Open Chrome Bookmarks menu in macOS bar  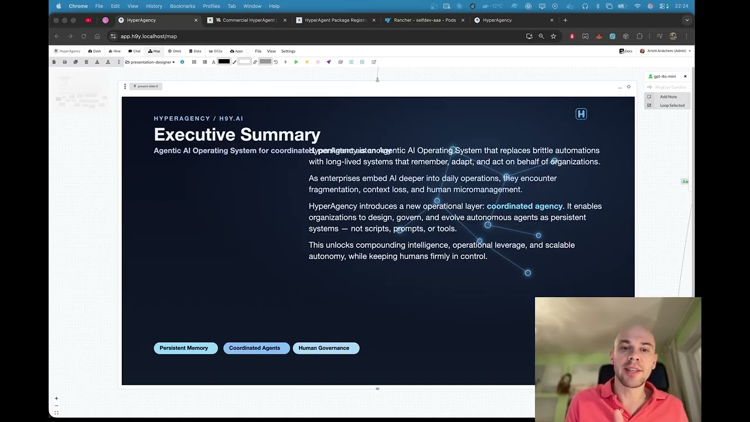pos(182,6)
